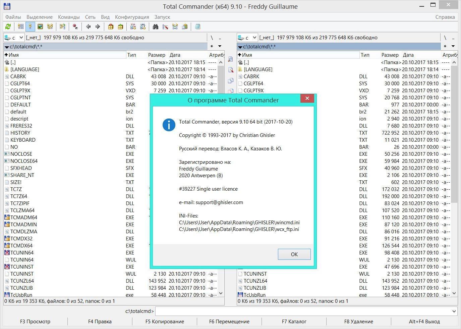
Task: Open the right panel drive c dropdown
Action: (x=247, y=38)
